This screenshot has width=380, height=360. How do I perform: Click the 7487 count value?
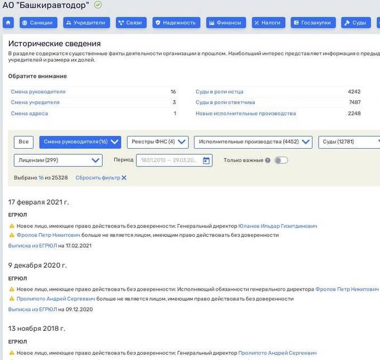(355, 102)
